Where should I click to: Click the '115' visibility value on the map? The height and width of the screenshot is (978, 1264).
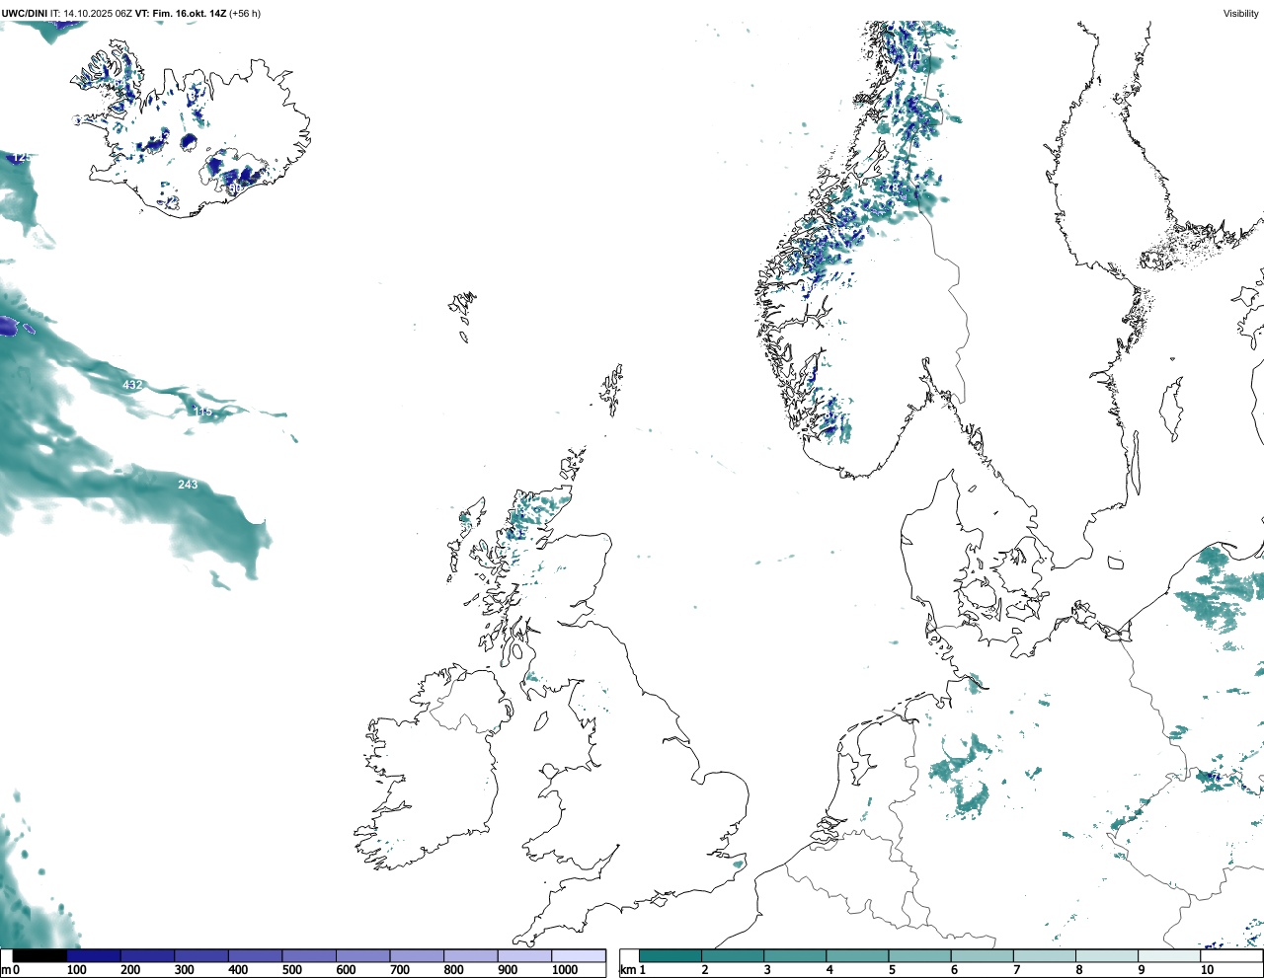tap(202, 412)
